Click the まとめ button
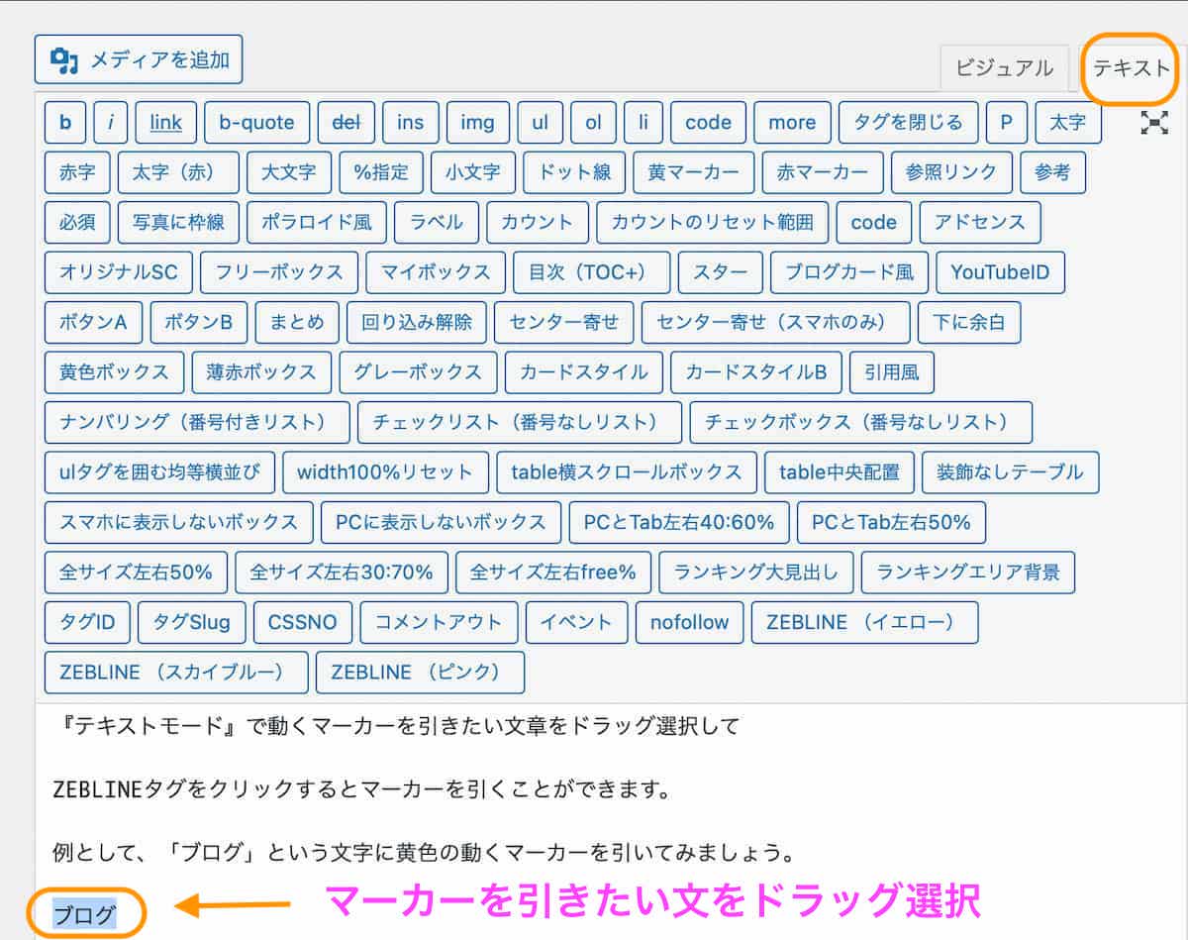The width and height of the screenshot is (1188, 940). coord(296,322)
